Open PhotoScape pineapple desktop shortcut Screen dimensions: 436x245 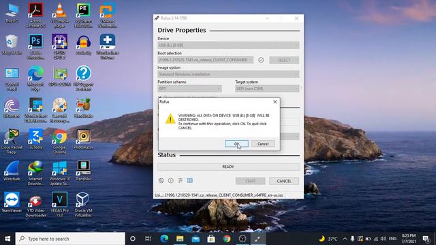(x=83, y=108)
